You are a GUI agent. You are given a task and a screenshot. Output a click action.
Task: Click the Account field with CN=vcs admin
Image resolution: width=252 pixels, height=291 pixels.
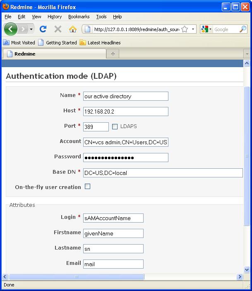point(126,142)
